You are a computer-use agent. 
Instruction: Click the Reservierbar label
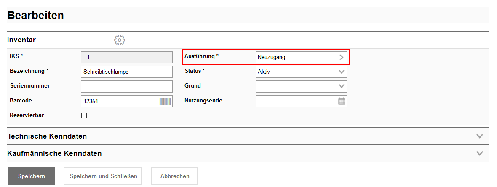coord(27,115)
